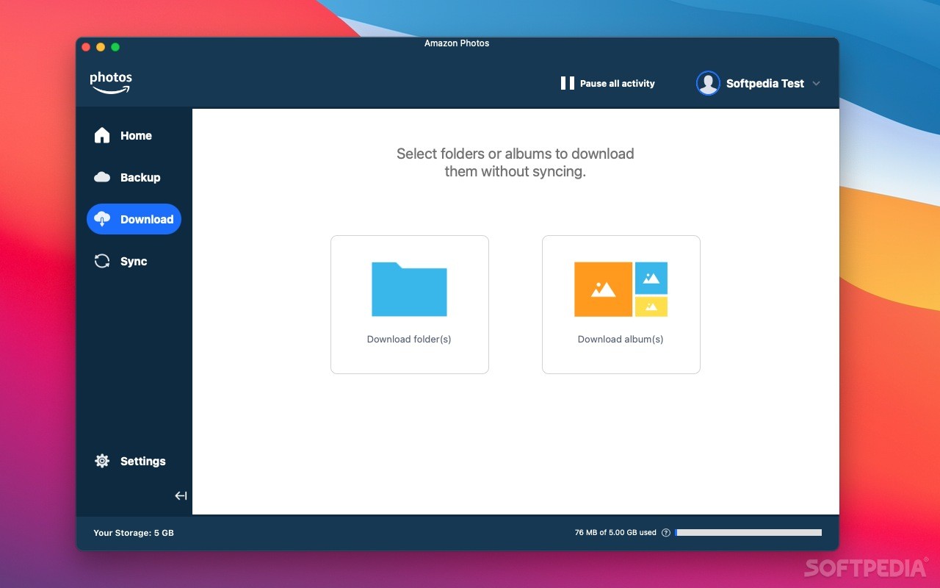Click the blue folder icon

409,289
